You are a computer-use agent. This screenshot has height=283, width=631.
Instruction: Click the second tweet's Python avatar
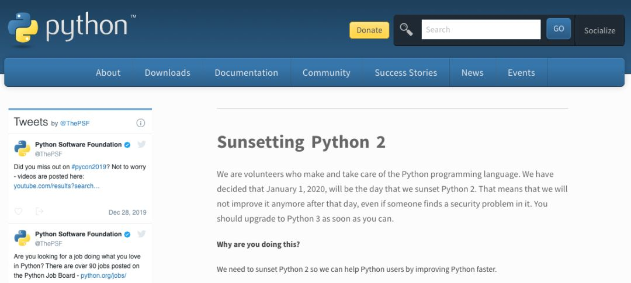pos(22,238)
